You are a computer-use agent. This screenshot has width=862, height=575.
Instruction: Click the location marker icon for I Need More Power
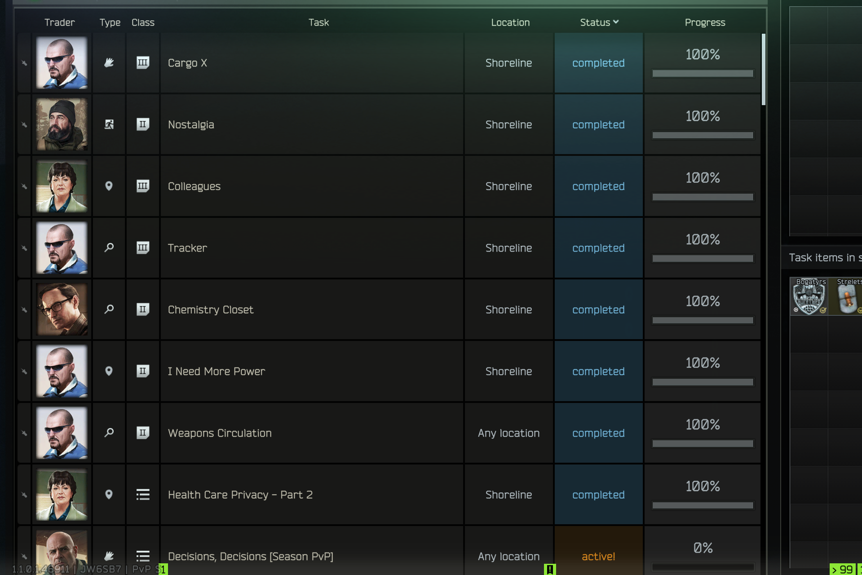109,371
